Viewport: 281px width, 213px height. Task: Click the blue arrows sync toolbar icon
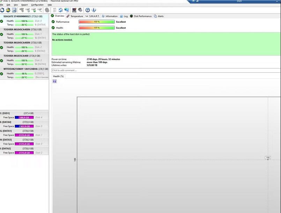[x=61, y=10]
